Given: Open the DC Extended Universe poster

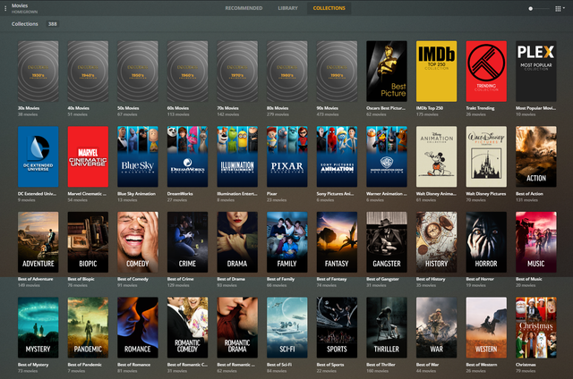Looking at the screenshot, I should [x=38, y=156].
